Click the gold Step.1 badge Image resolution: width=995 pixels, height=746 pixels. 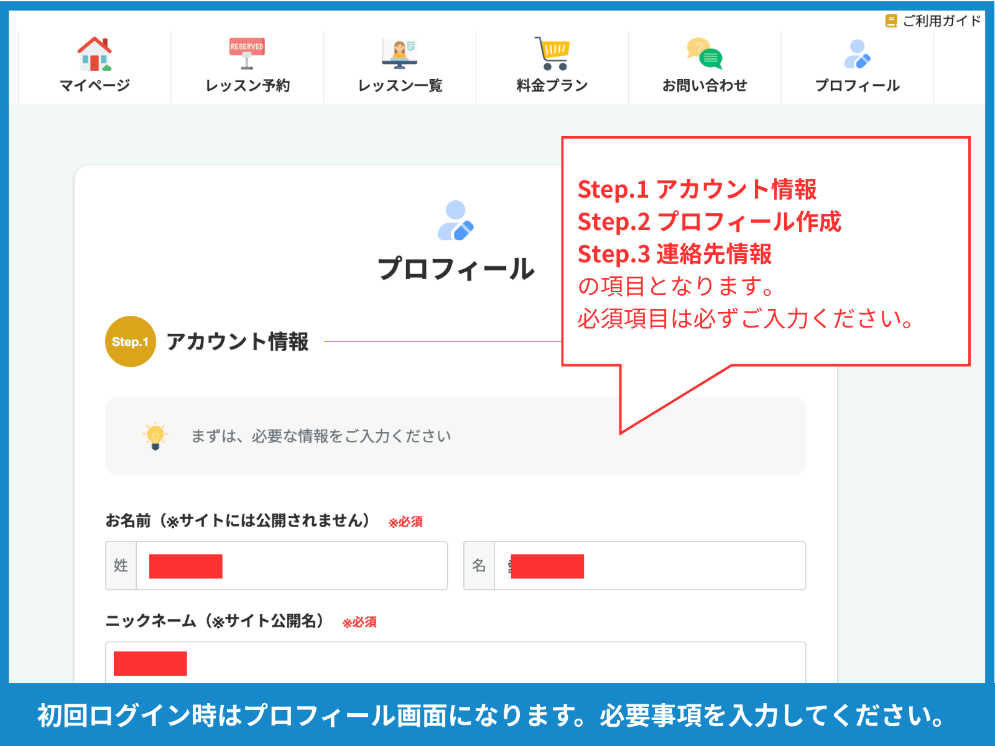point(131,341)
